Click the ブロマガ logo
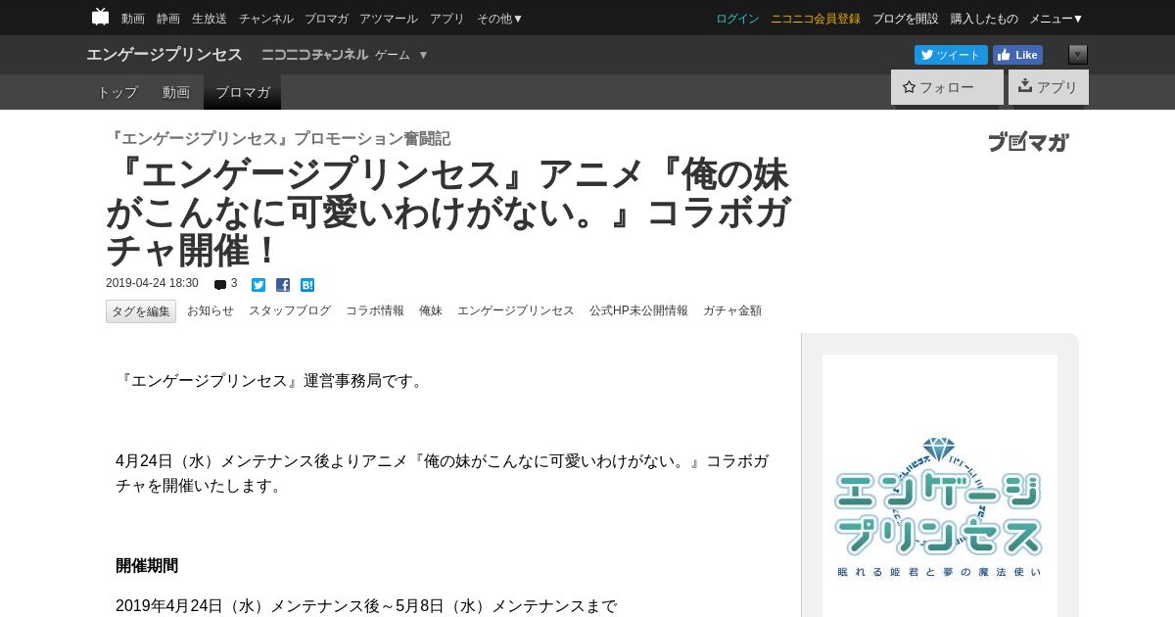1175x617 pixels. coord(1028,142)
